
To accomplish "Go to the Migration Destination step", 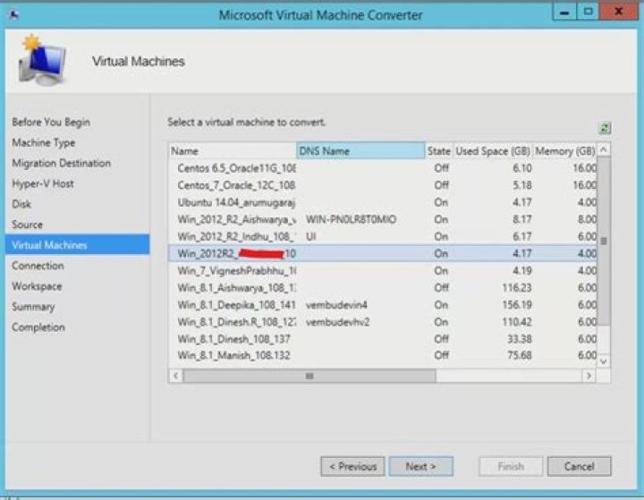I will 61,164.
